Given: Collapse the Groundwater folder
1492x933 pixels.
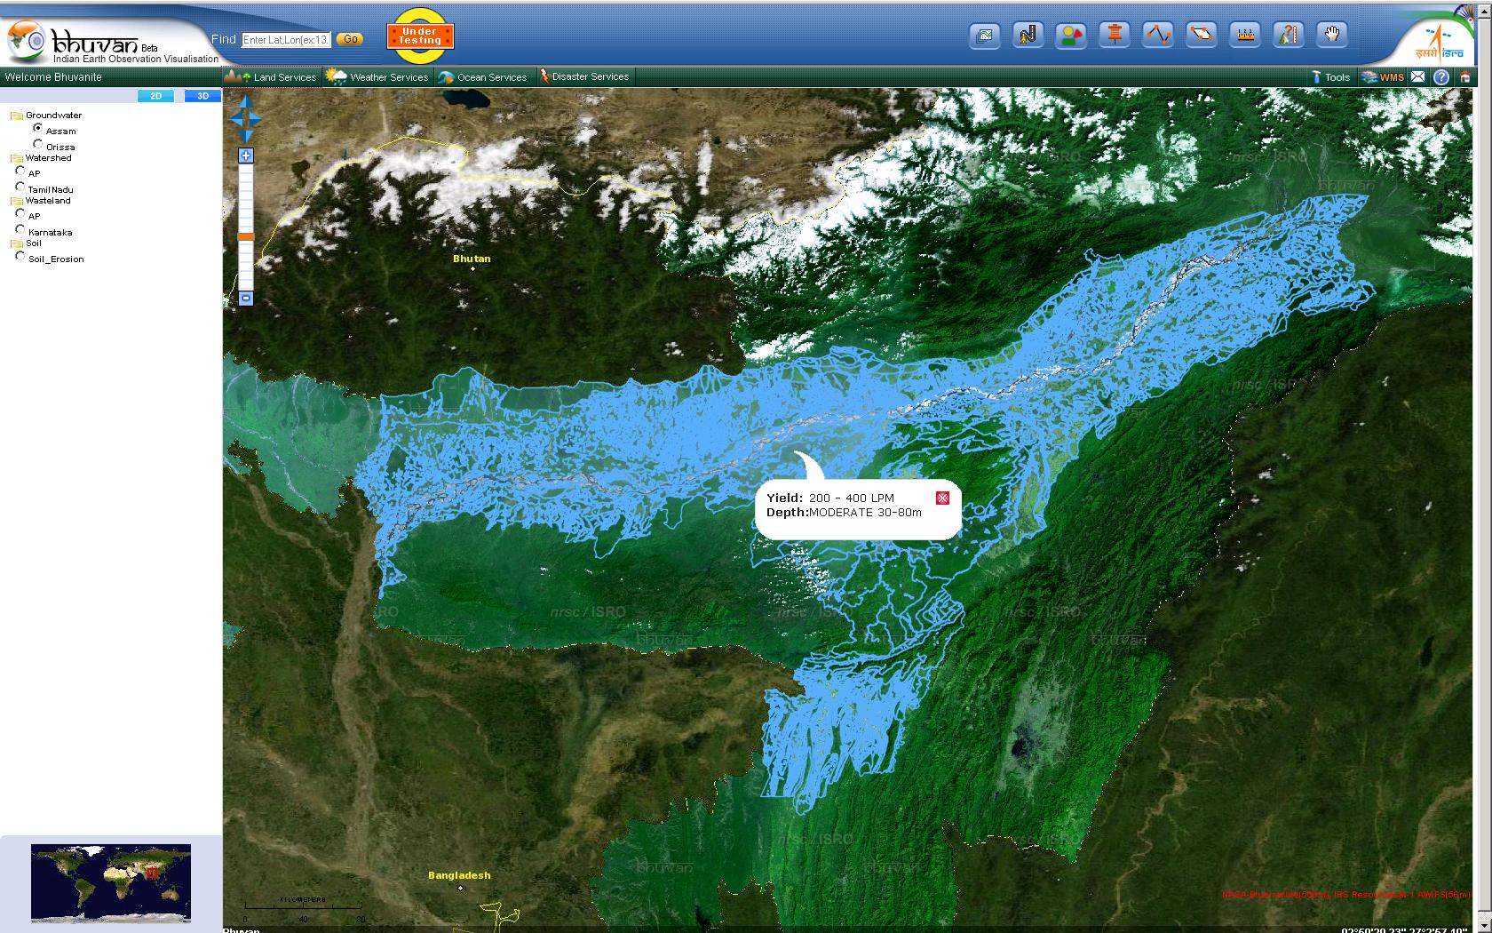Looking at the screenshot, I should tap(17, 116).
